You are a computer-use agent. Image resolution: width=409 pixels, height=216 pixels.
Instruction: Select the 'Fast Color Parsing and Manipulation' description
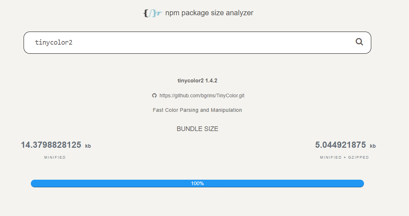pyautogui.click(x=197, y=110)
